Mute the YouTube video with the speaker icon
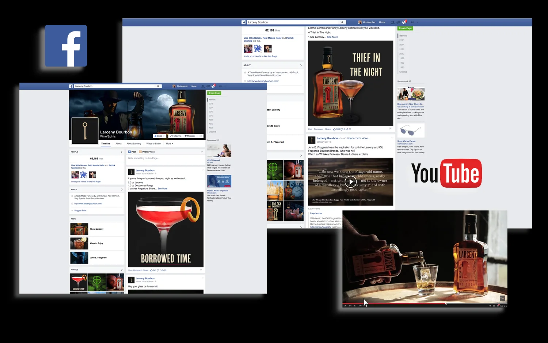The image size is (548, 343). (x=355, y=306)
